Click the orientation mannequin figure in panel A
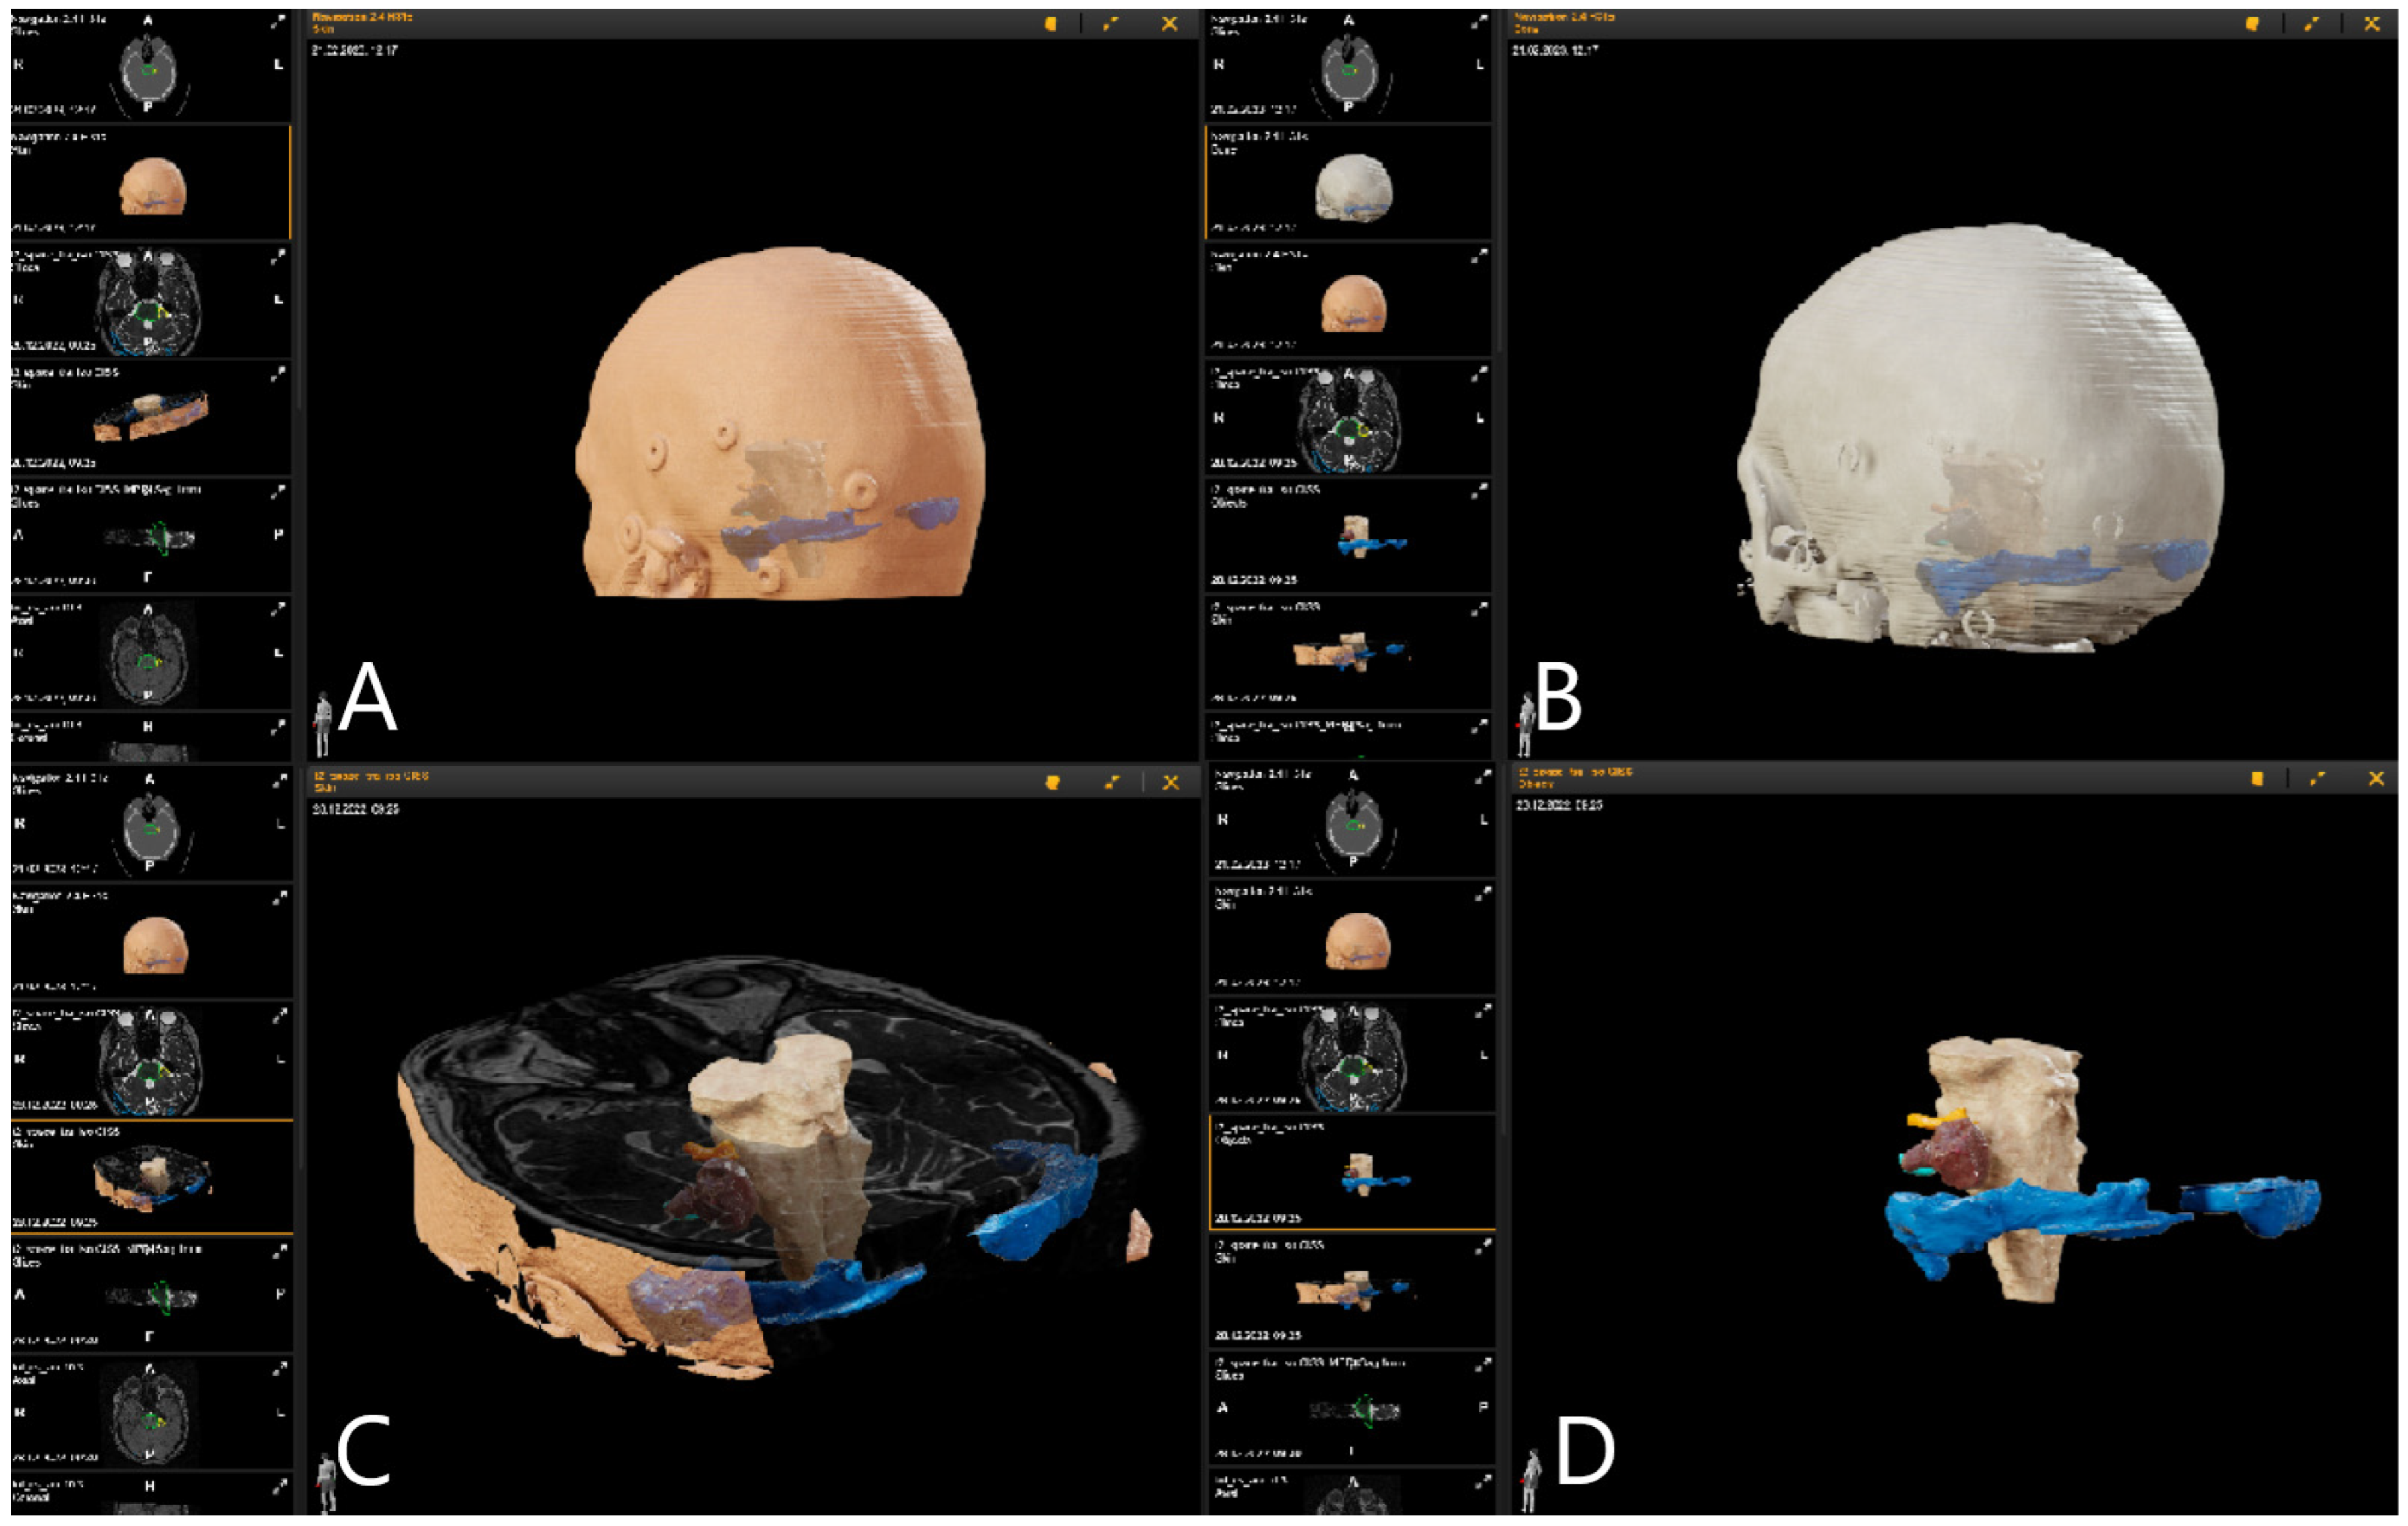This screenshot has height=1526, width=2408. tap(323, 722)
